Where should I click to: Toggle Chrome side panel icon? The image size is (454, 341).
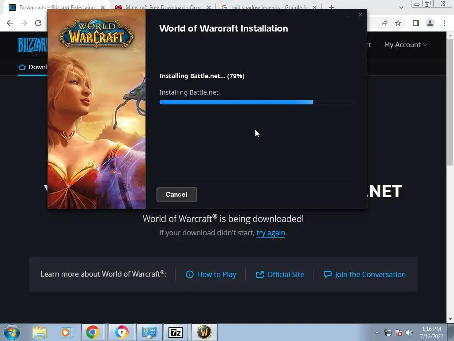click(x=416, y=23)
